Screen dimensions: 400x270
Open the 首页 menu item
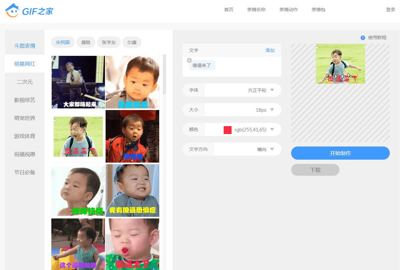point(229,10)
